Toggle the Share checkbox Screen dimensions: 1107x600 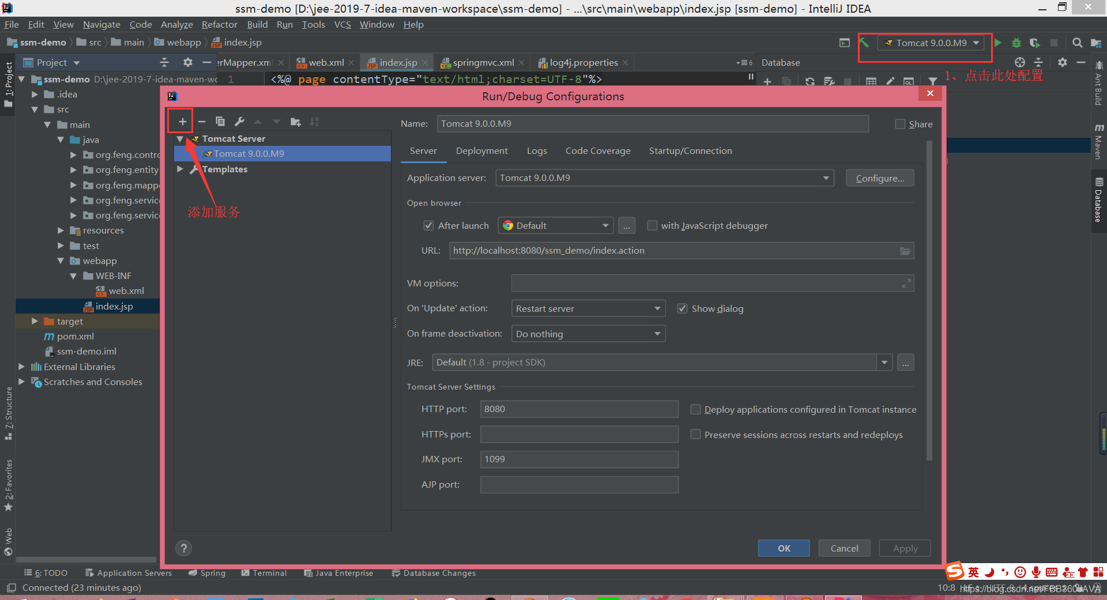900,124
